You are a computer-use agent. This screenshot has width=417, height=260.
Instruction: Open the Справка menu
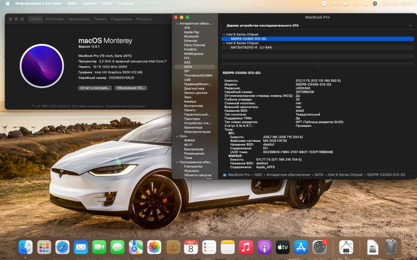[x=125, y=3]
